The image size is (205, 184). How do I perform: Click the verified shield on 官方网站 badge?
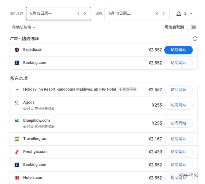(120, 89)
